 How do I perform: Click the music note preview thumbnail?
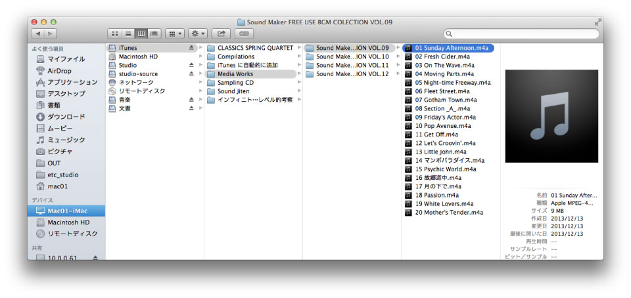click(551, 116)
